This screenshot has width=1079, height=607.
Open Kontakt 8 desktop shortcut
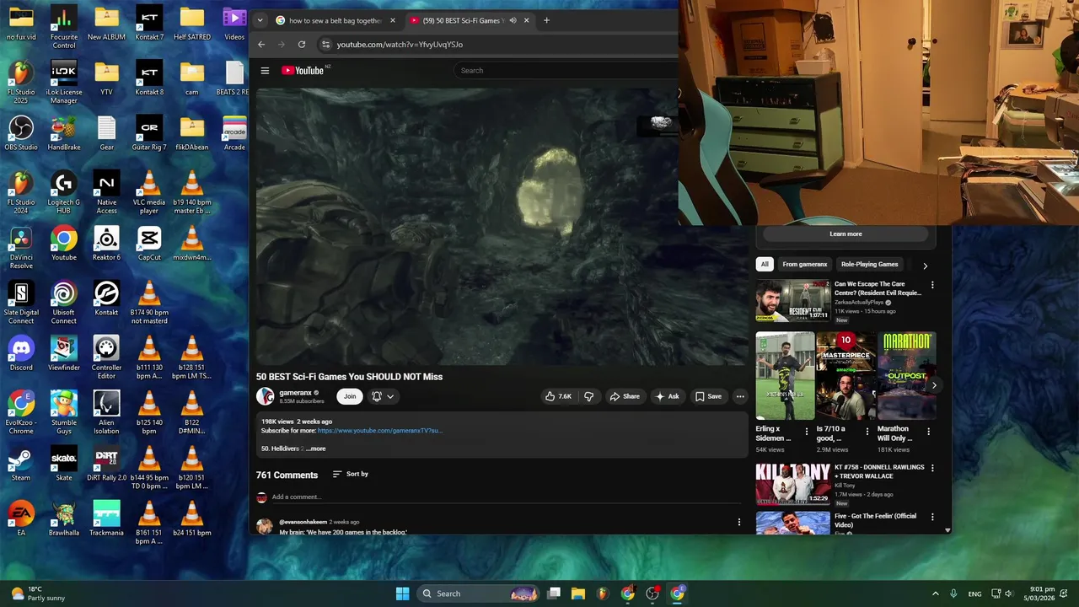pos(149,78)
